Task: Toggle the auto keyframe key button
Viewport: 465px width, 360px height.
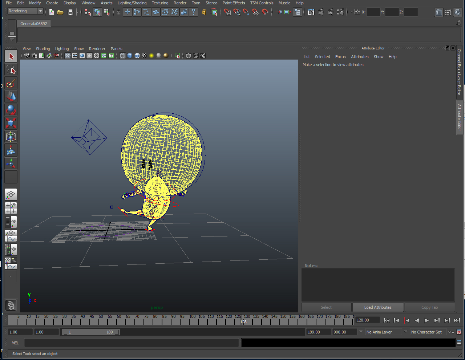Action: coord(451,332)
